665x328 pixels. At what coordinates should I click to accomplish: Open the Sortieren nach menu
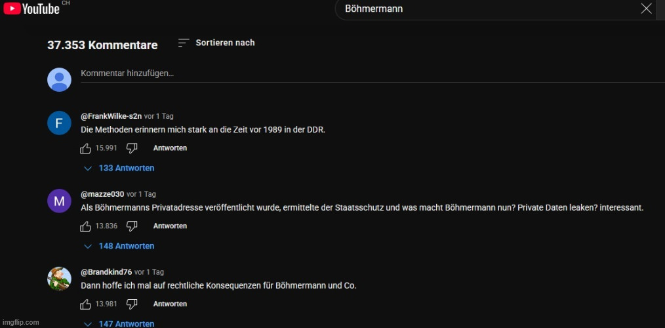point(216,43)
